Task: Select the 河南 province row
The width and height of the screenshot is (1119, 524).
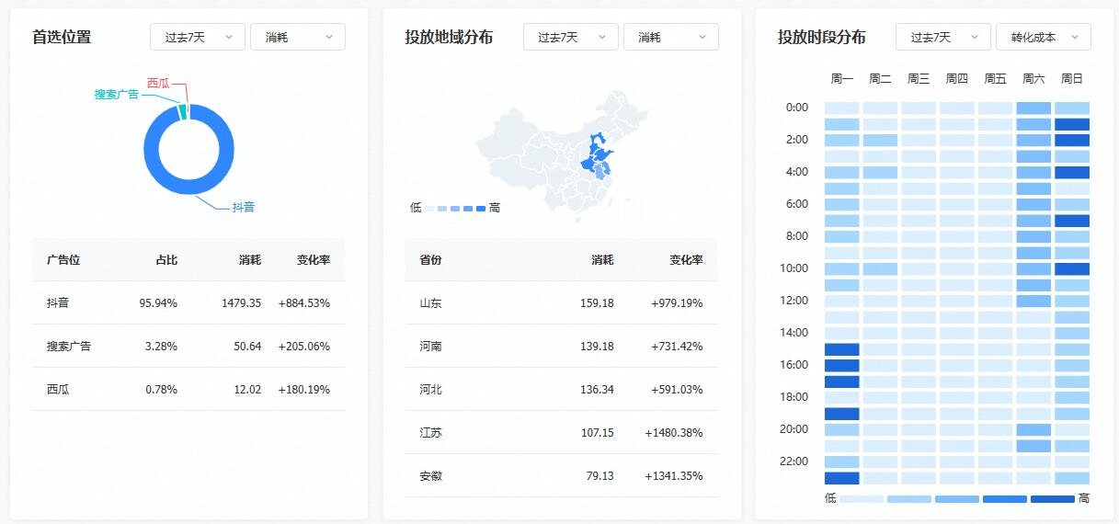Action: (x=562, y=346)
